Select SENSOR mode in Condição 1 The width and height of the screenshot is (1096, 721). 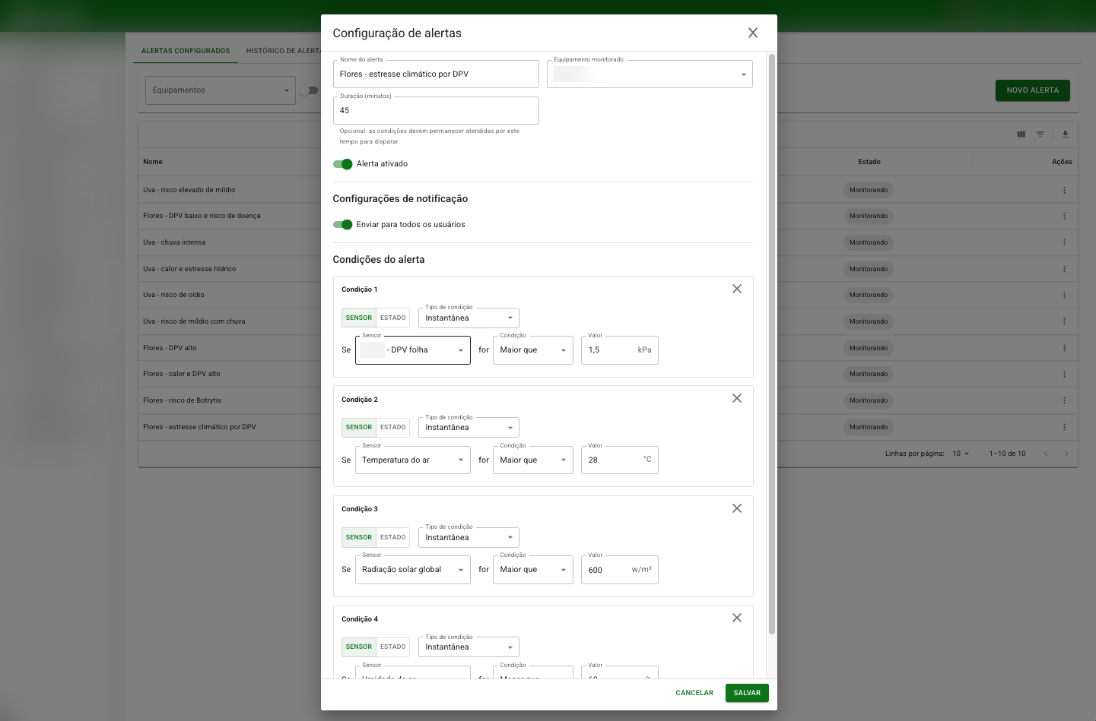pyautogui.click(x=359, y=318)
